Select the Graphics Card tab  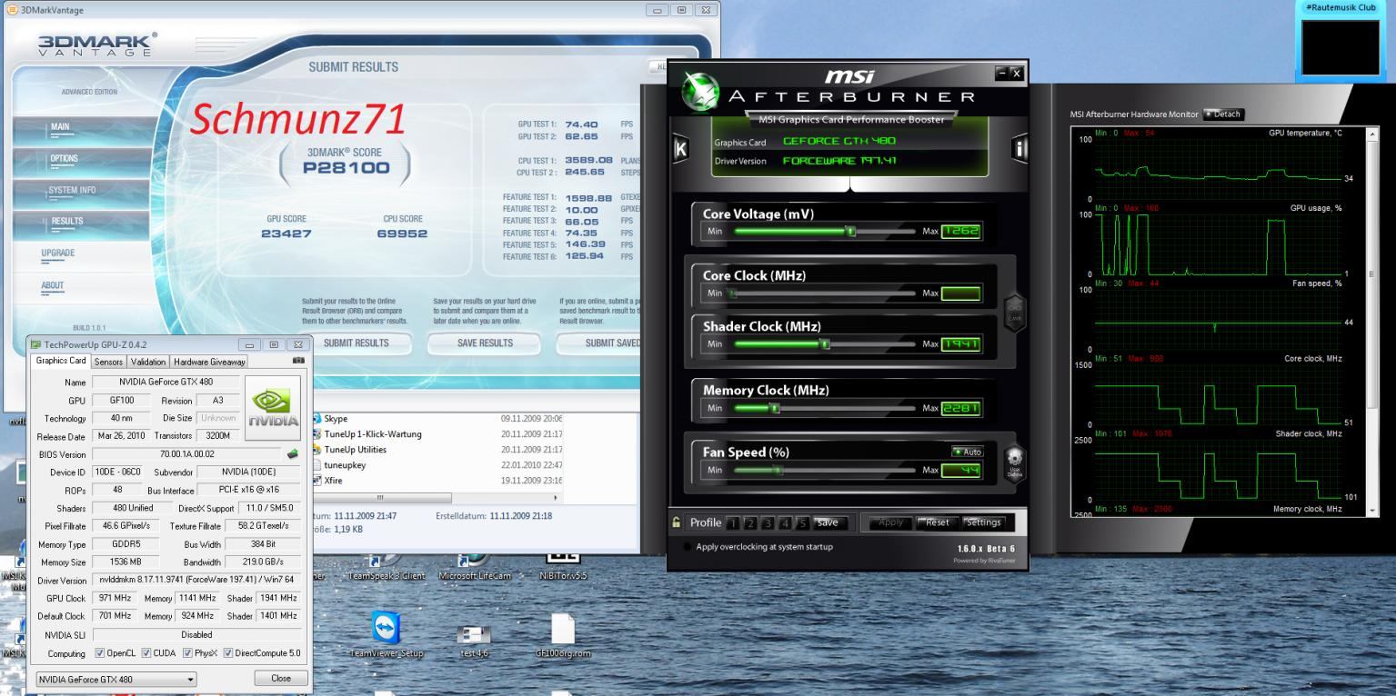(x=61, y=360)
